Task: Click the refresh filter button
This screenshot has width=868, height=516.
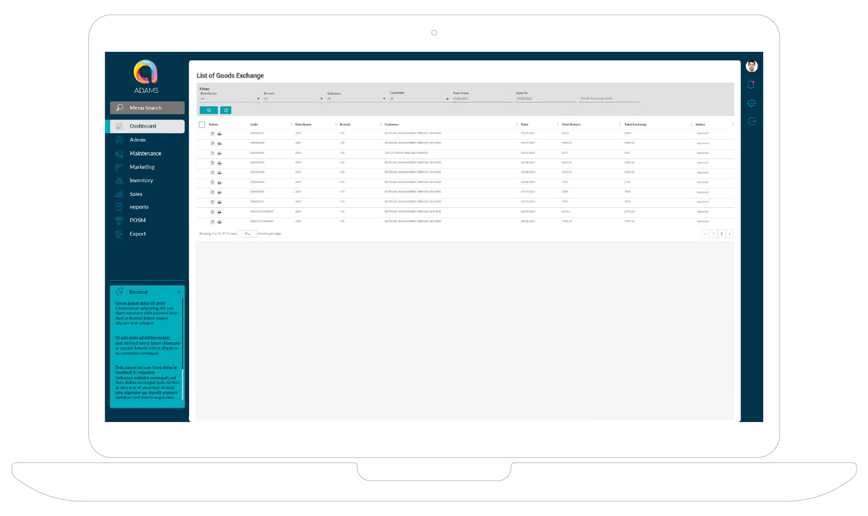Action: tap(226, 110)
